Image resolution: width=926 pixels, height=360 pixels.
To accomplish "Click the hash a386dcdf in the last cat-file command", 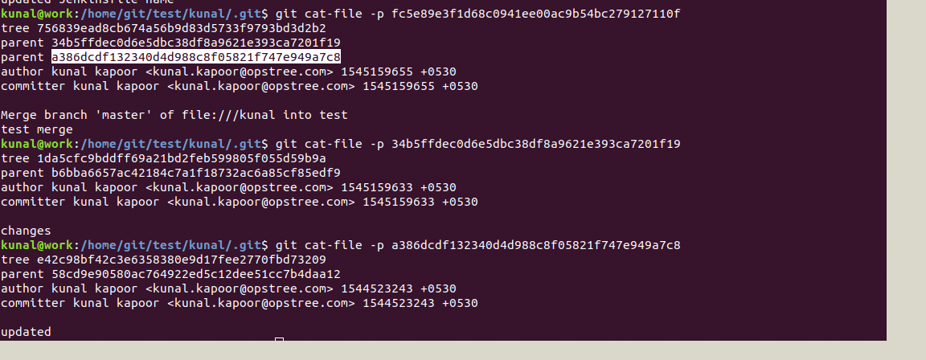I will point(535,245).
